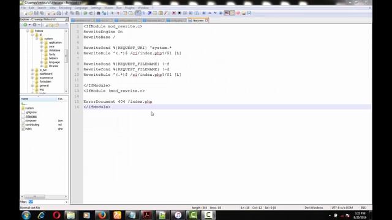
Task: Expand the database folder node
Action: click(x=42, y=50)
